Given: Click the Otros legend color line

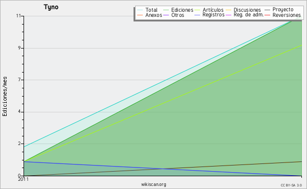Looking at the screenshot, I should [x=166, y=15].
